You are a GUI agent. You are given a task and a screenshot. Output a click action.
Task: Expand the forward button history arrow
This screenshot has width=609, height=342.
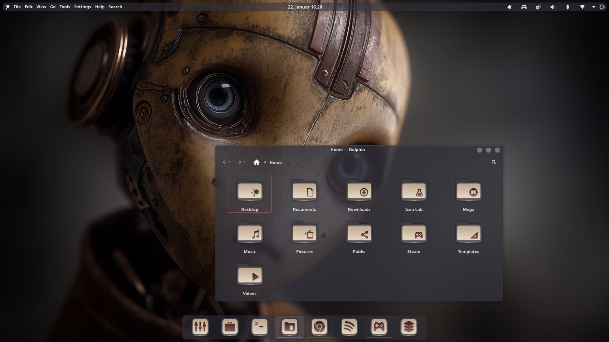click(x=244, y=162)
